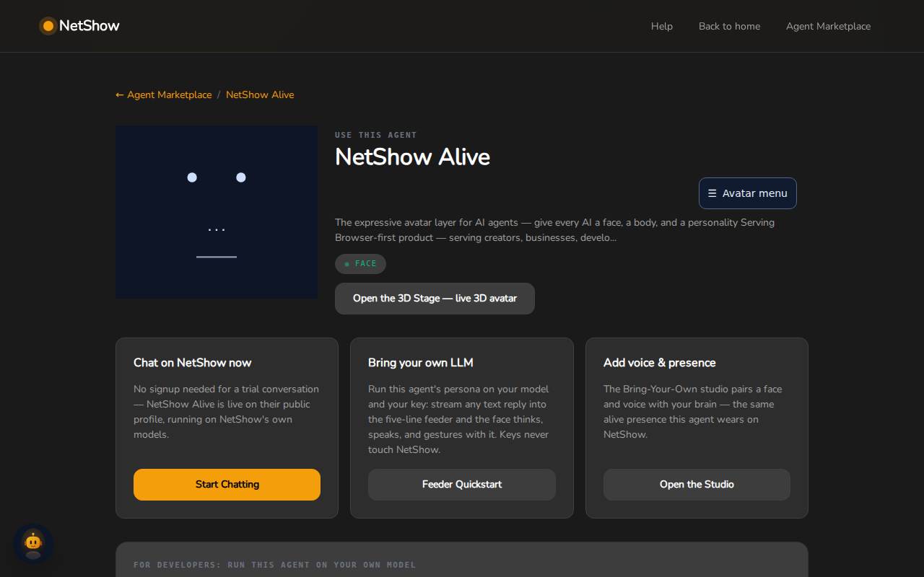Image resolution: width=924 pixels, height=577 pixels.
Task: Open the Help menu item
Action: click(x=662, y=26)
